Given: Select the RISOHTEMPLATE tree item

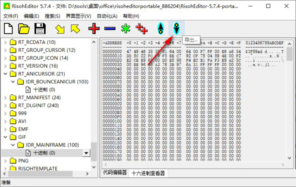Looking at the screenshot, I should click(x=38, y=169).
